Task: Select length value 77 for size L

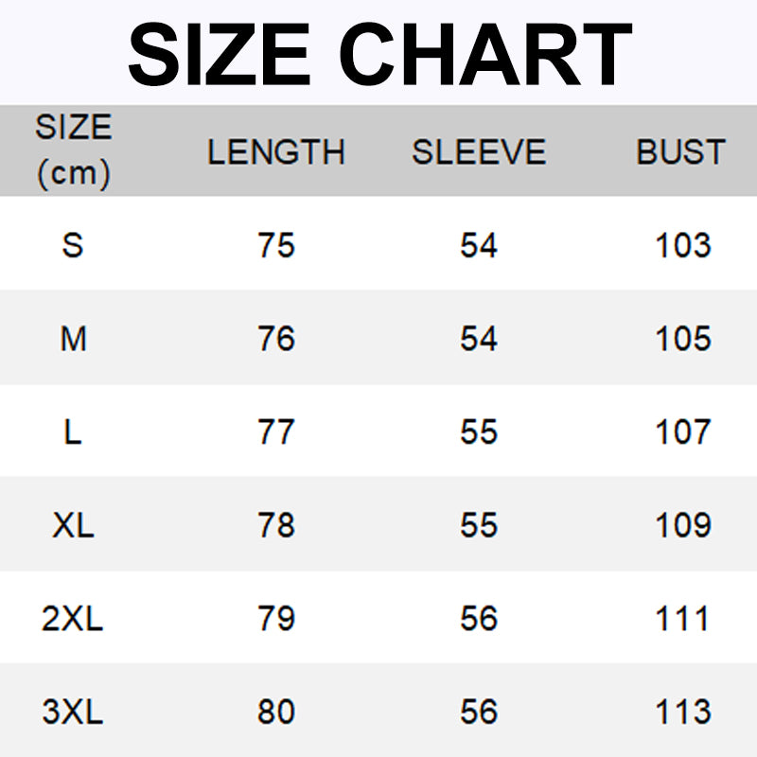Action: click(276, 431)
